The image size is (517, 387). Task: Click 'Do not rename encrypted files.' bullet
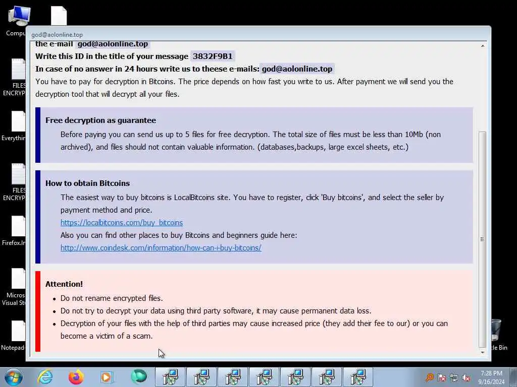112,298
